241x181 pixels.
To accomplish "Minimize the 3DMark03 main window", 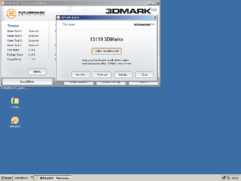I will (x=149, y=3).
